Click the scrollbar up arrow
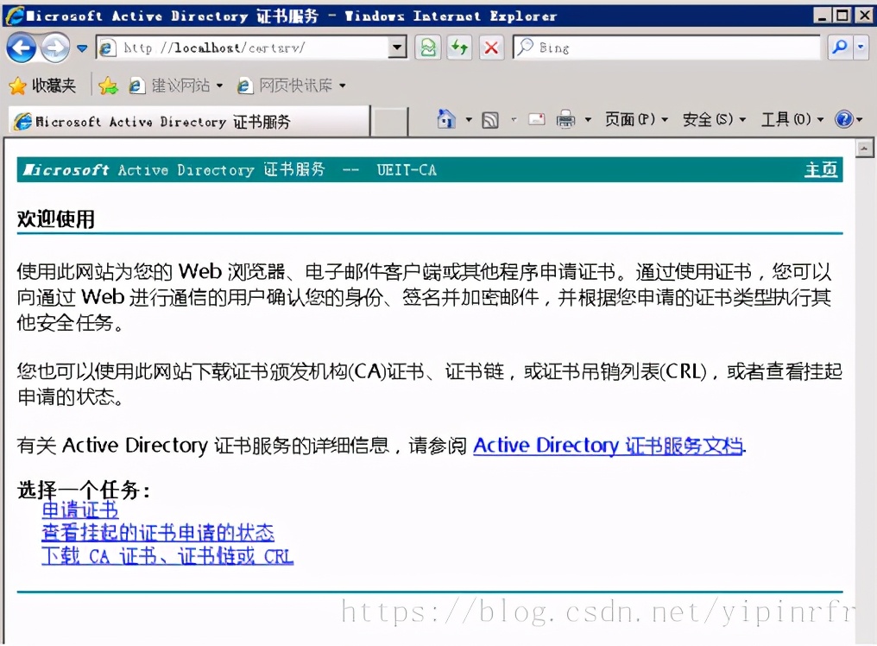 (864, 149)
